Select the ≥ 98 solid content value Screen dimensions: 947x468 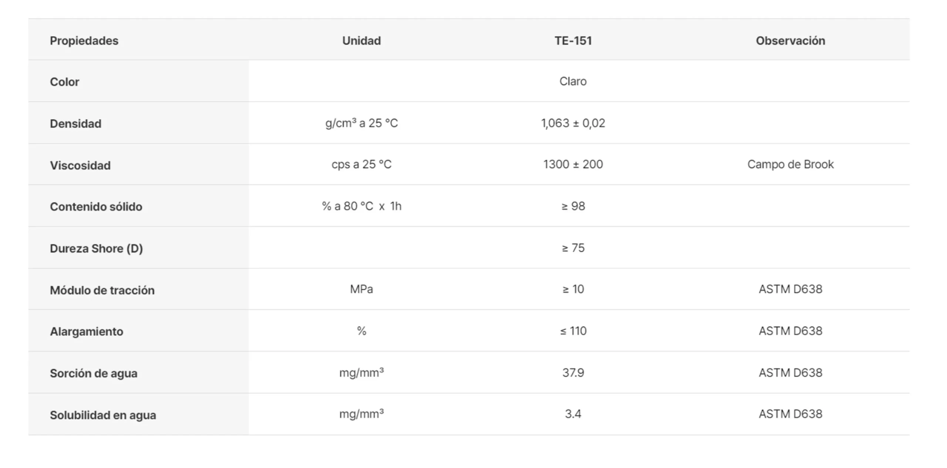click(573, 206)
